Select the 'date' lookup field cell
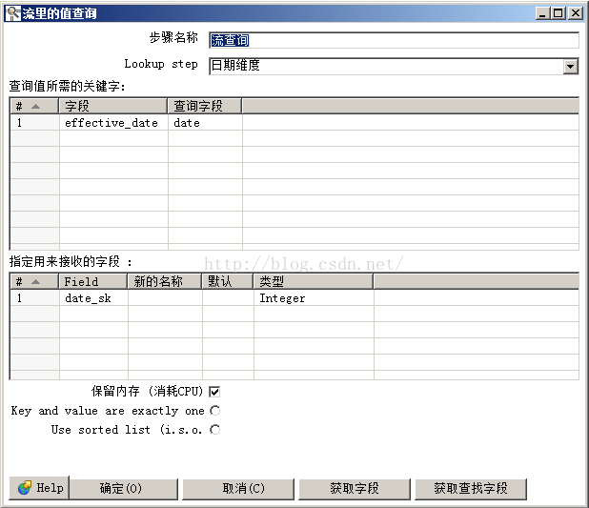The width and height of the screenshot is (589, 508). pos(205,123)
